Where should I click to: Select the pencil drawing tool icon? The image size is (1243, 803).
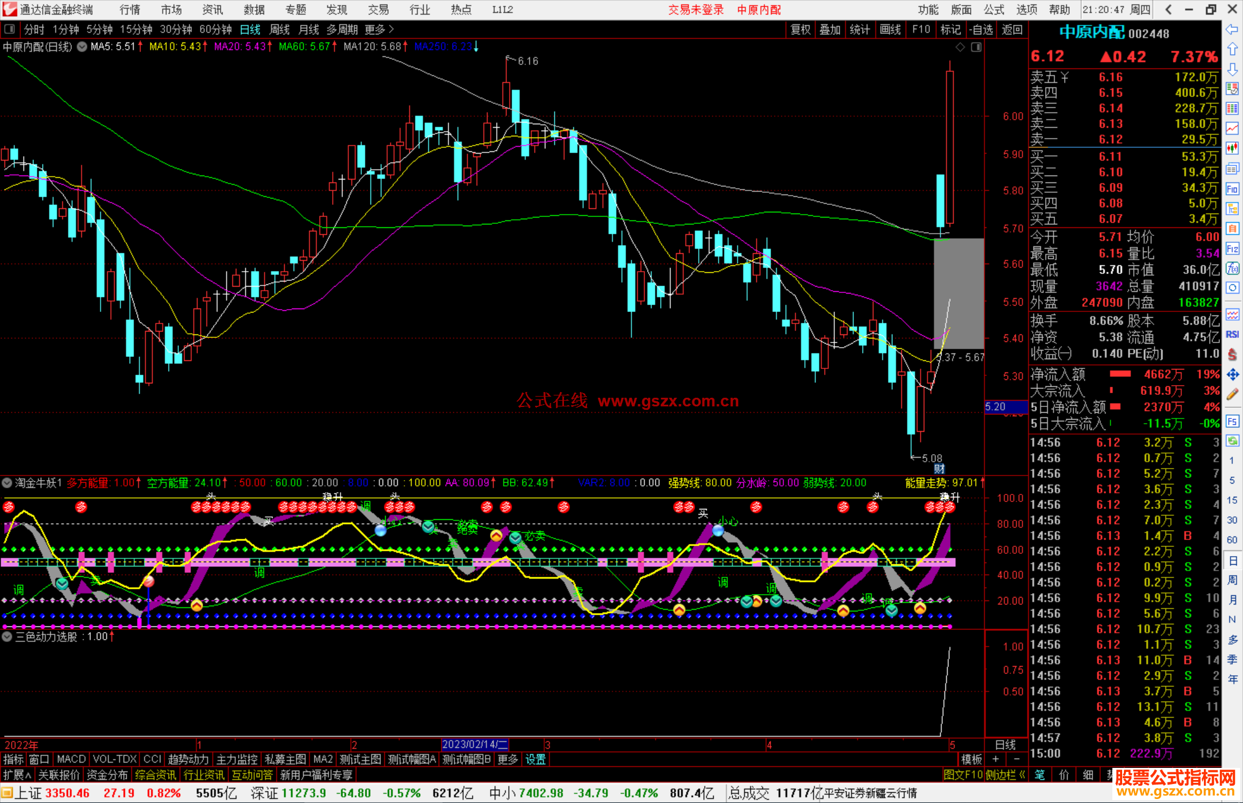[1232, 394]
